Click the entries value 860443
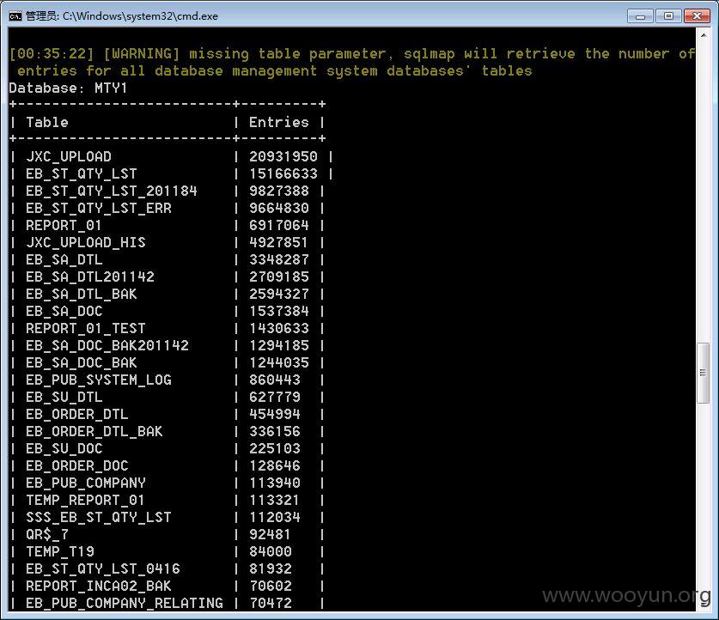This screenshot has width=719, height=620. 275,380
